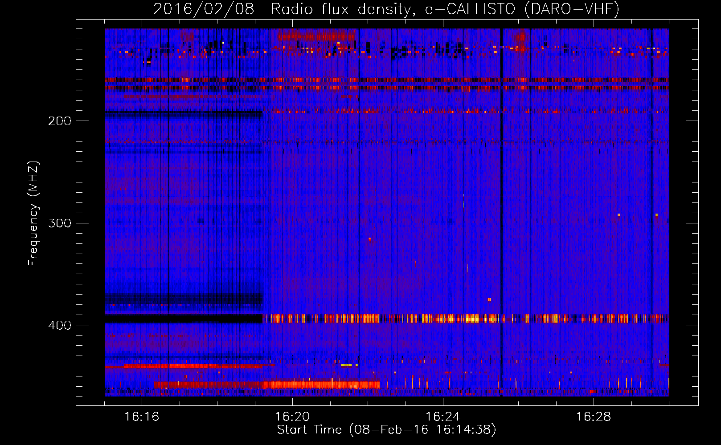The image size is (721, 445).
Task: Click the plot title '2016/02/08 Radio flux density'
Action: (x=386, y=9)
